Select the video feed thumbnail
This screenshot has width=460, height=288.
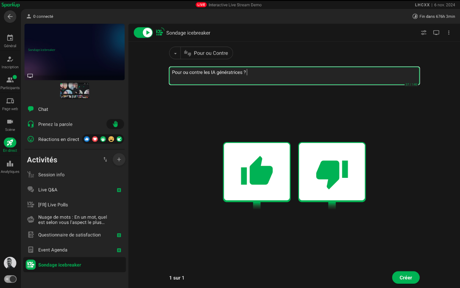[x=75, y=91]
